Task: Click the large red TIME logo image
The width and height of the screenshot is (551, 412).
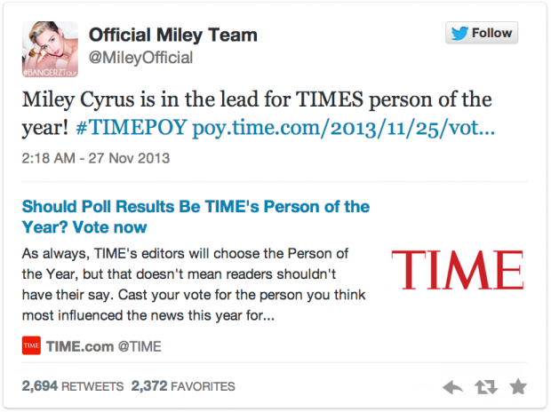Action: 458,270
